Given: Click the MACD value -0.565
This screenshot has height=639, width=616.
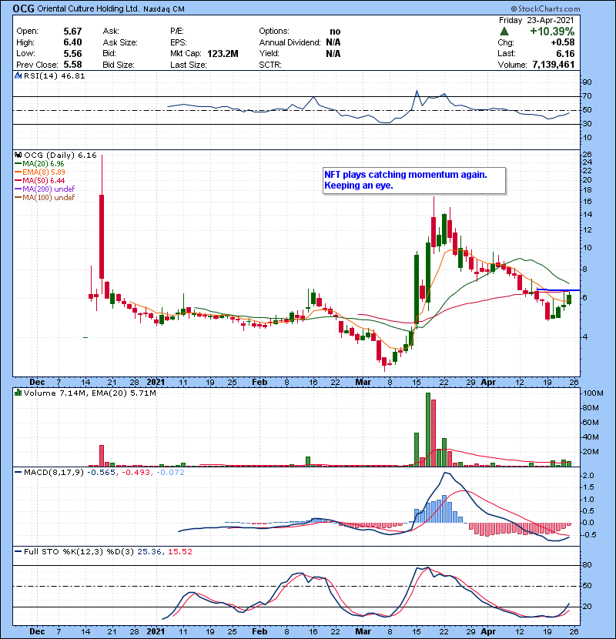Looking at the screenshot, I should (101, 473).
